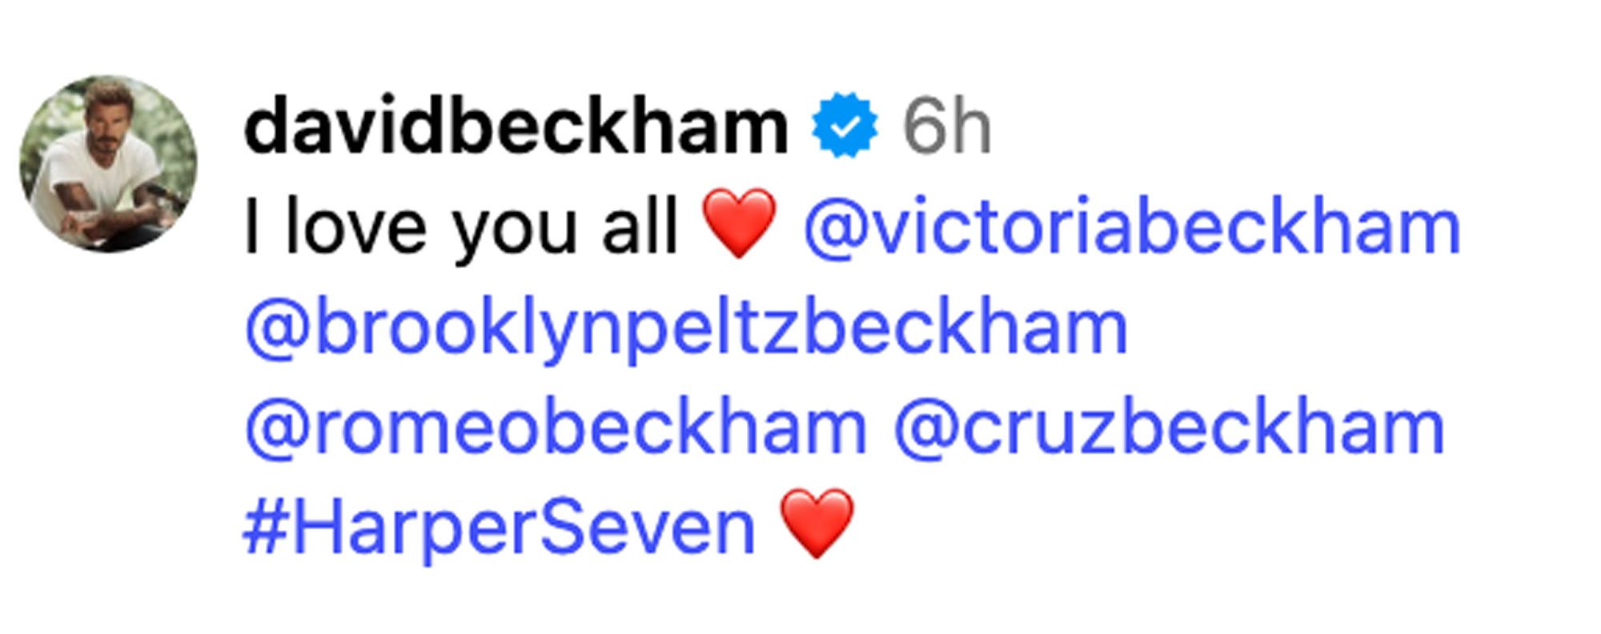
Task: Select the @cruzbeckham mention
Action: pyautogui.click(x=1169, y=428)
